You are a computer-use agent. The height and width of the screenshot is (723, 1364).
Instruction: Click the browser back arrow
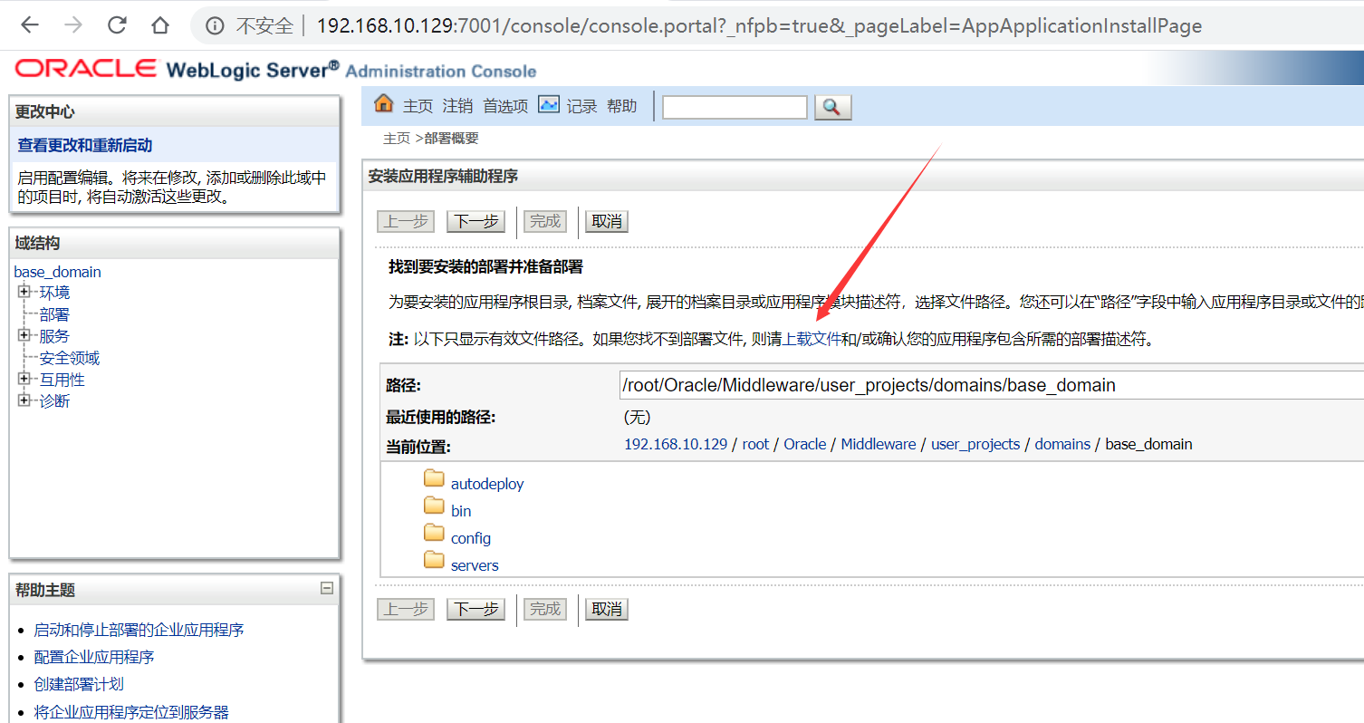30,25
